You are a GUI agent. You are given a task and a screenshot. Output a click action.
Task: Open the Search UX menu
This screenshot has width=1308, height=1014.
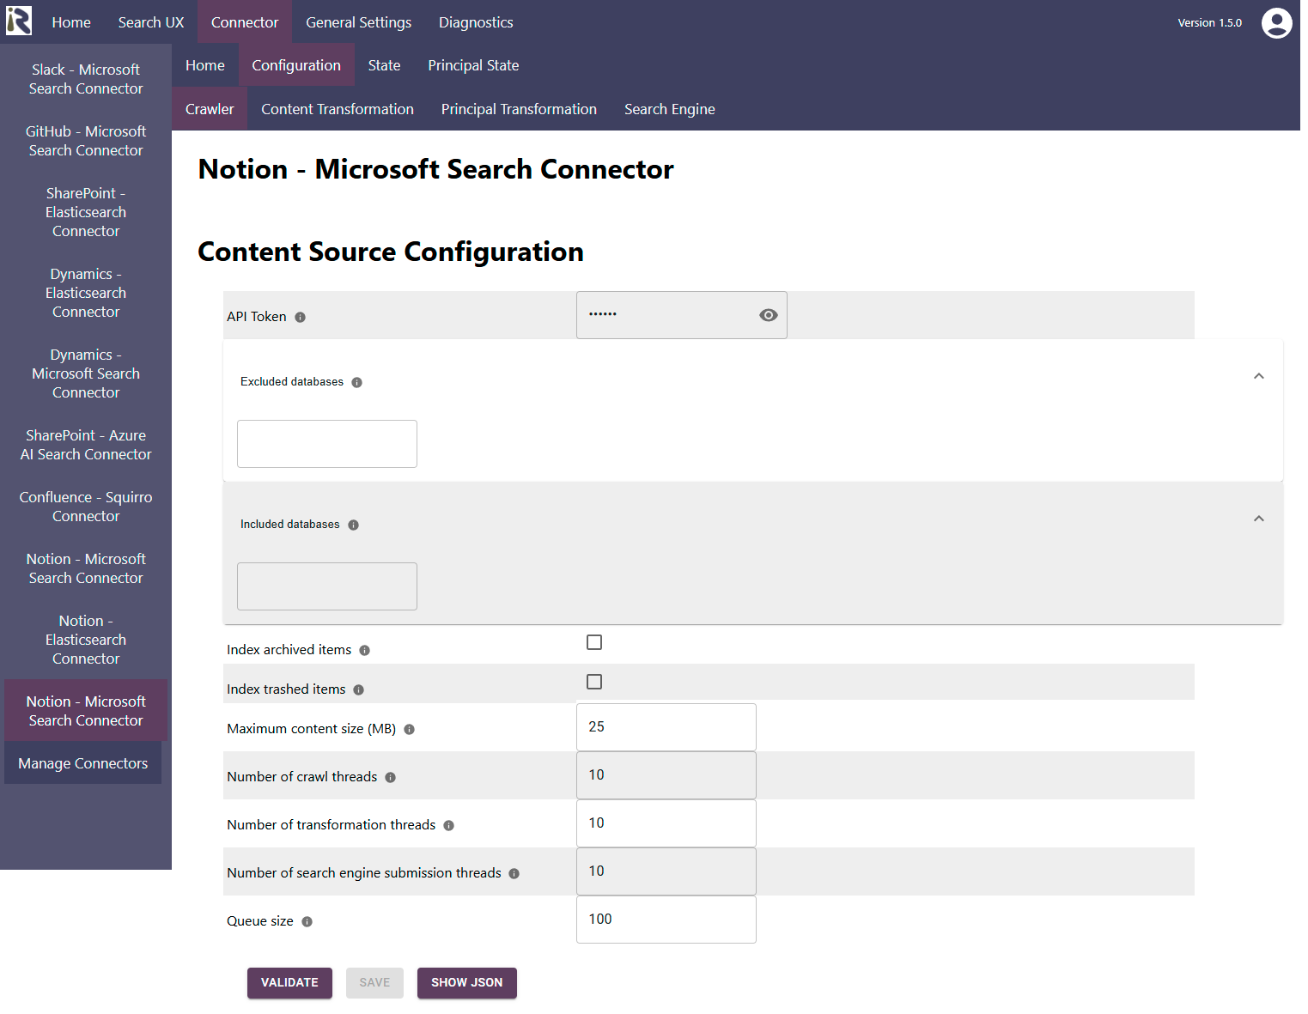[151, 22]
